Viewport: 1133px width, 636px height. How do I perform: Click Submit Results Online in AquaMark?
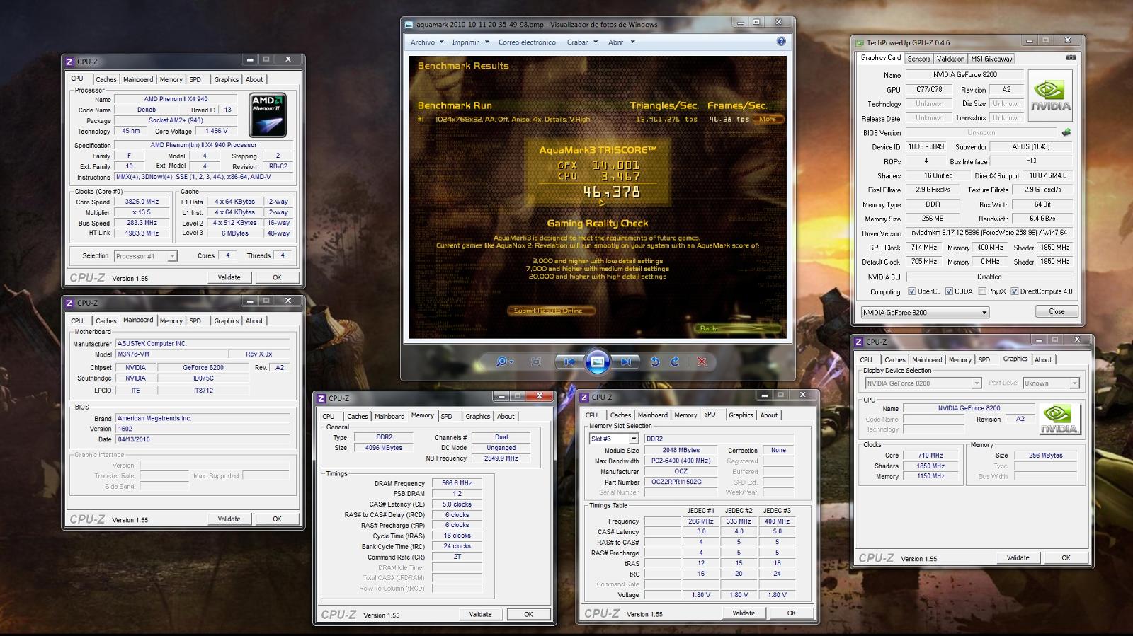click(551, 310)
